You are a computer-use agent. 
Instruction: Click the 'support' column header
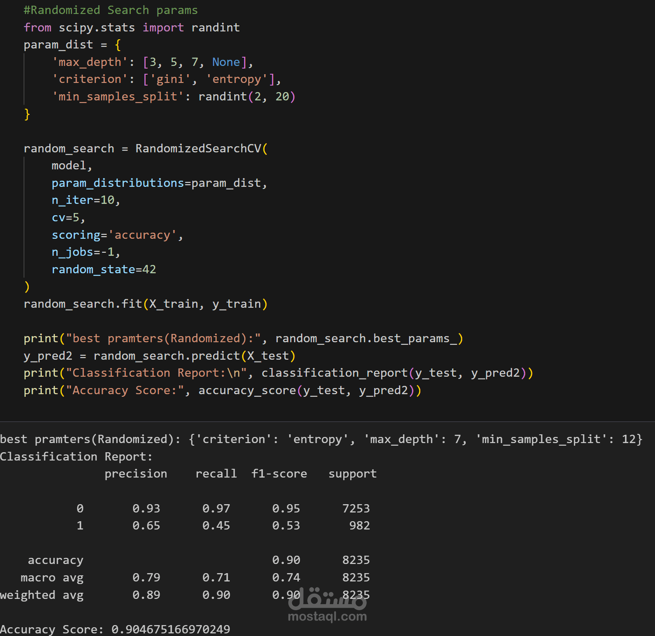352,474
